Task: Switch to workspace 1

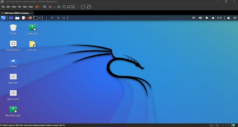Action: coord(46,18)
